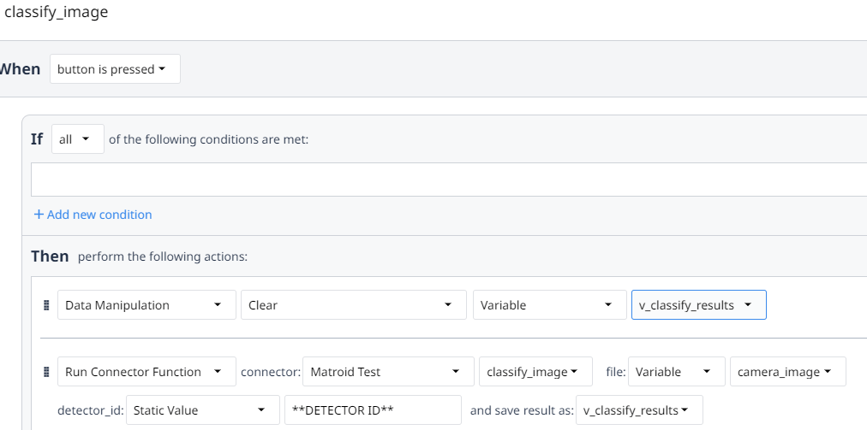Click the 'Add new condition' link
Viewport: 867px width, 430px height.
99,215
